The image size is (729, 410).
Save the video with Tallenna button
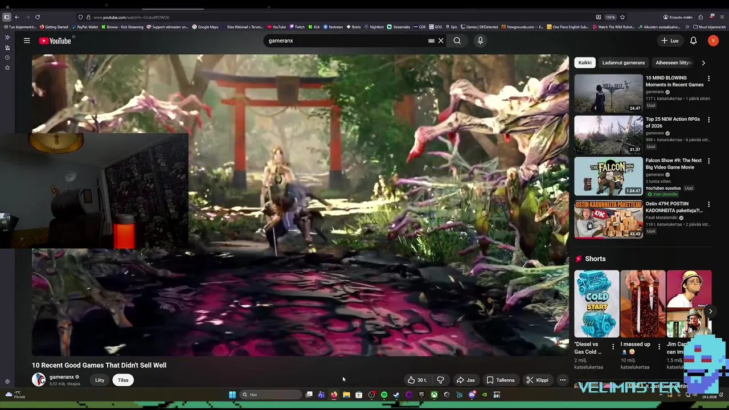501,380
